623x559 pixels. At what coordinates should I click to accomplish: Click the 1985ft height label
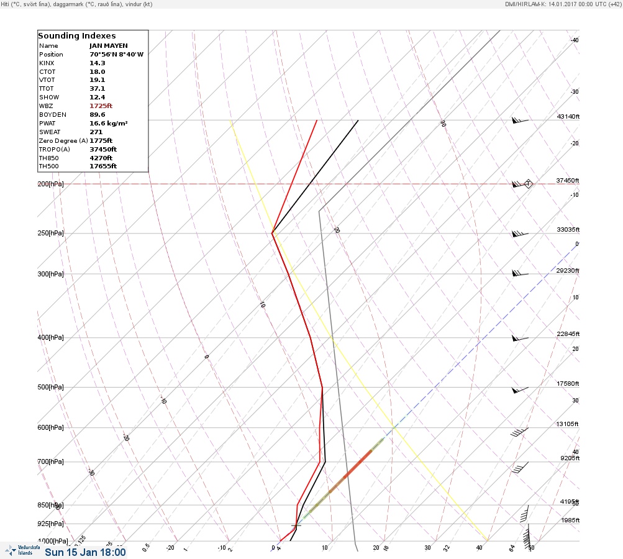point(570,520)
